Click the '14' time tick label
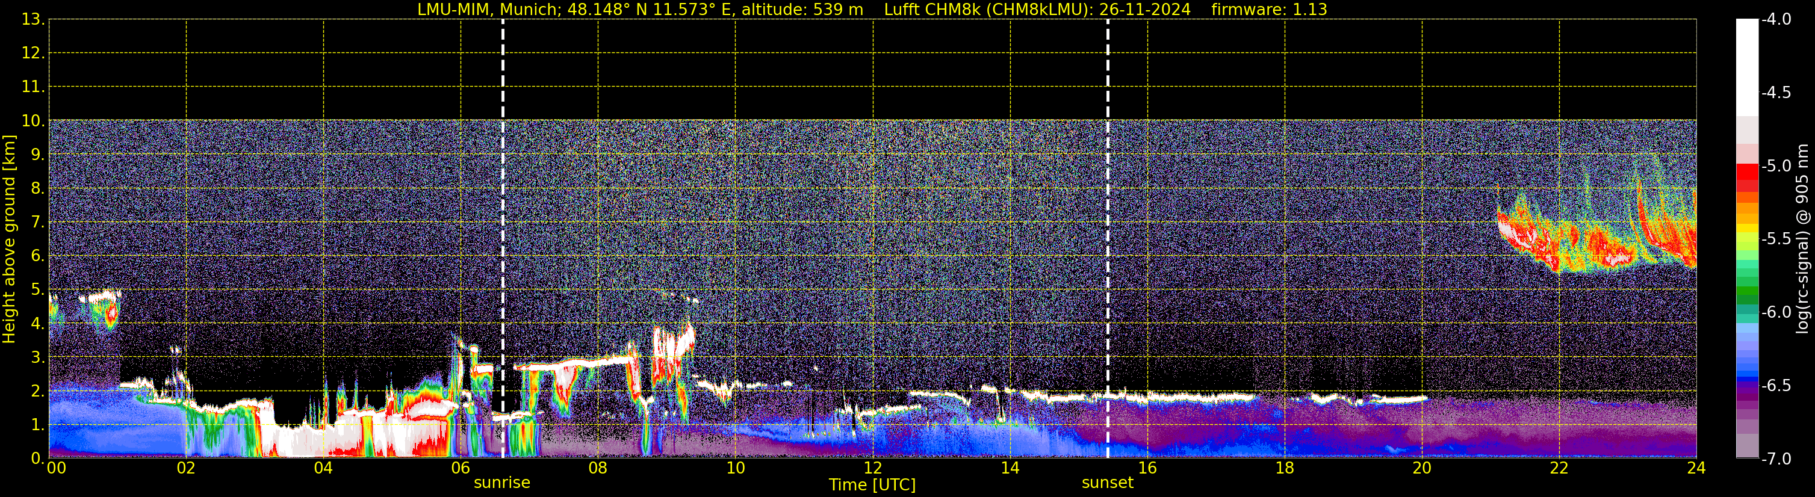Image resolution: width=1815 pixels, height=497 pixels. [1010, 468]
